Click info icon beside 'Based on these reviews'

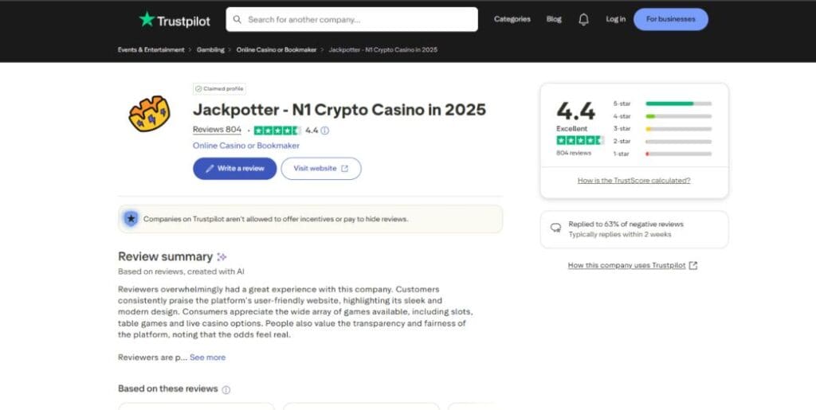(x=226, y=389)
